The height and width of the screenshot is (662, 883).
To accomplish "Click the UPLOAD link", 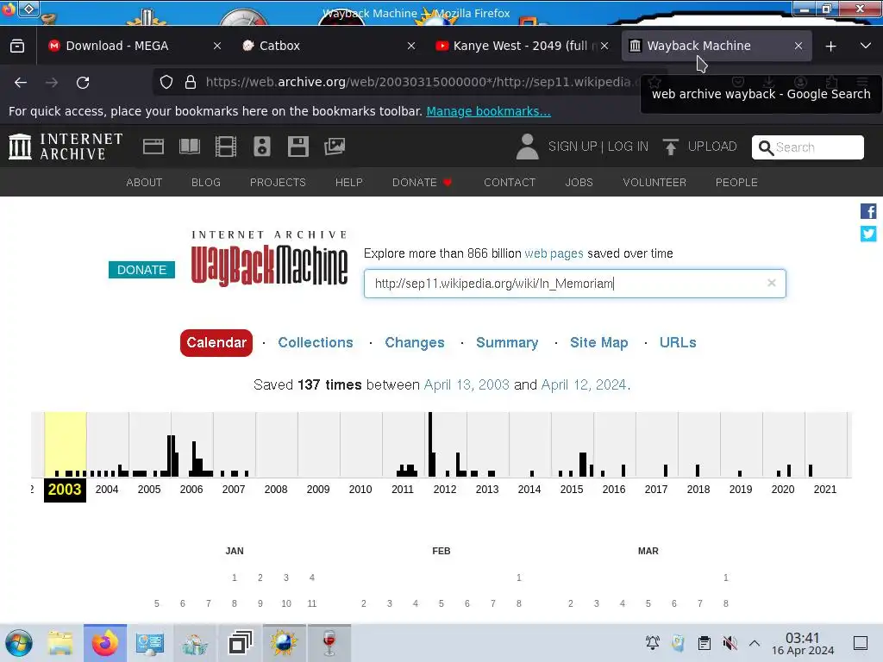I will tap(711, 147).
